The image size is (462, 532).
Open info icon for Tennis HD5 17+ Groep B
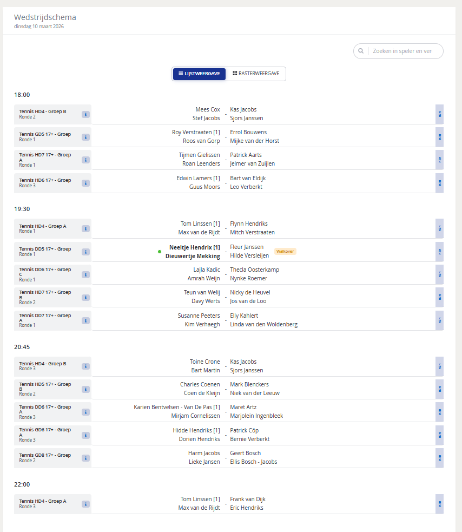click(85, 389)
